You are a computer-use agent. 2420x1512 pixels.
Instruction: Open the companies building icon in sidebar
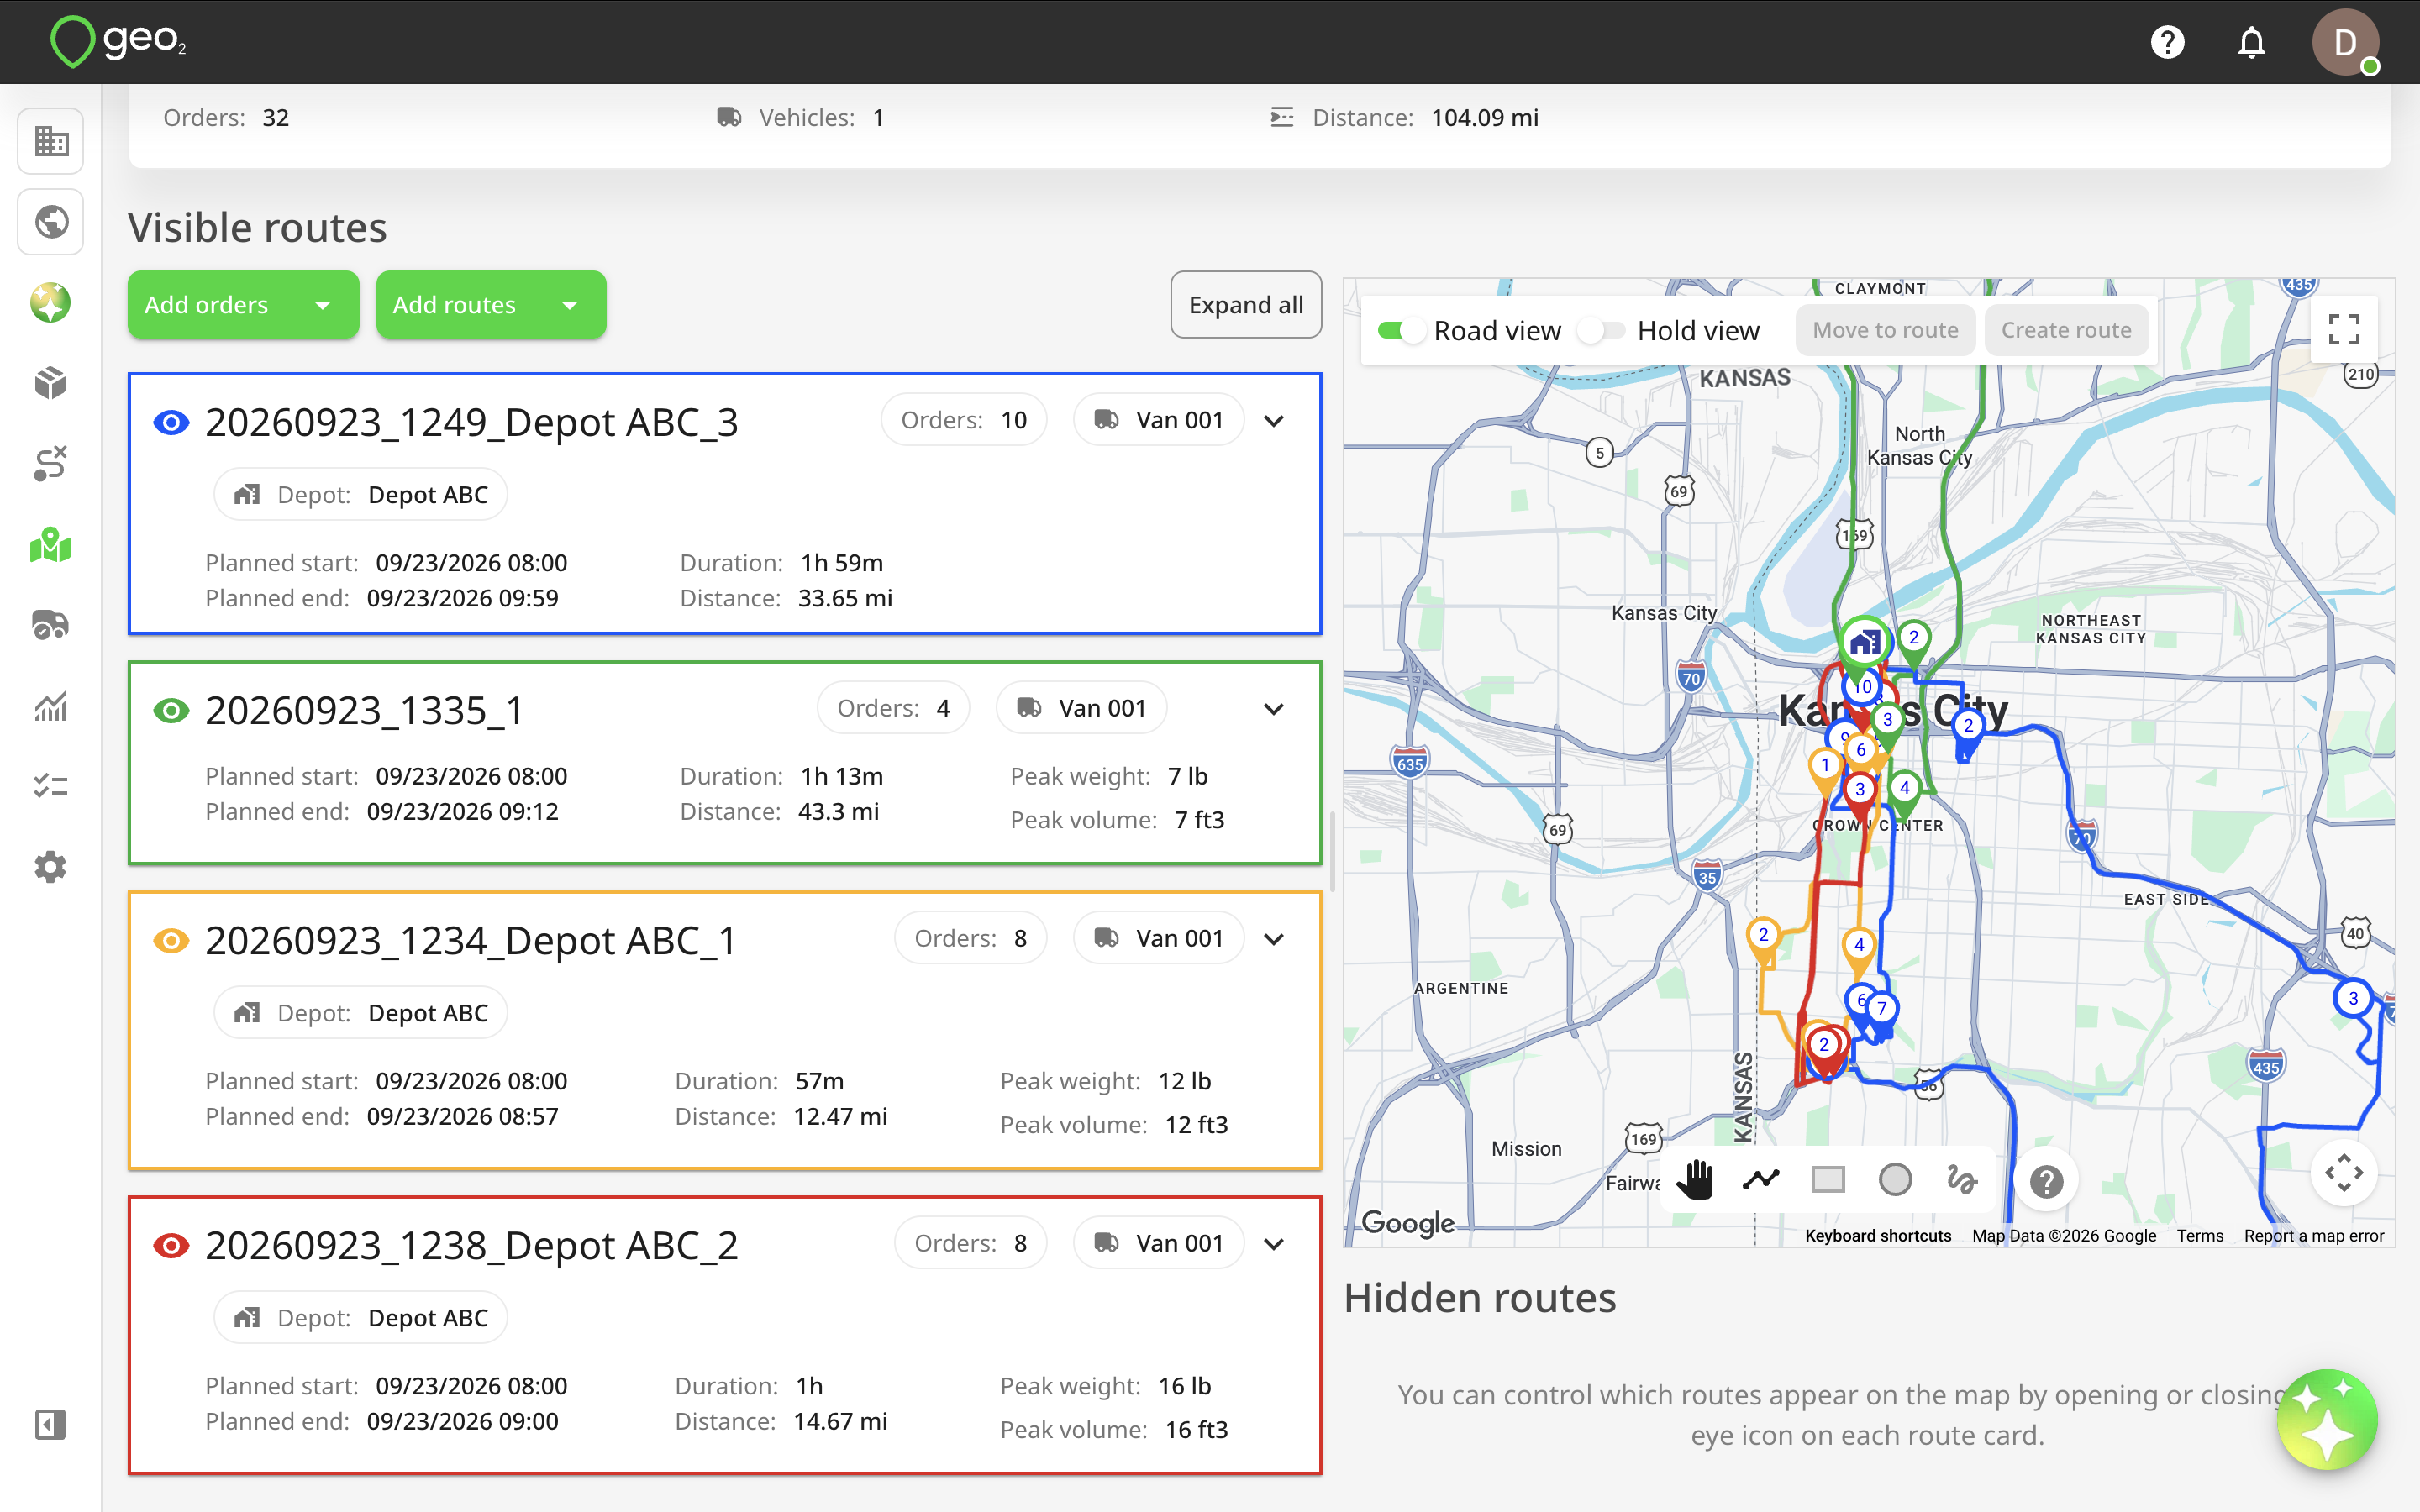pos(51,141)
